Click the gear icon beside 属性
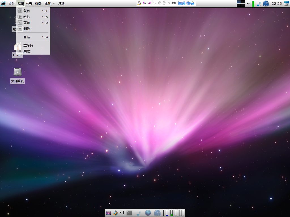The image size is (290, 217). point(20,51)
